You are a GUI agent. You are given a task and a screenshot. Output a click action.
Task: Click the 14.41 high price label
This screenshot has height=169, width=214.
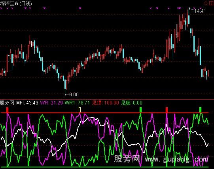[x=200, y=11]
